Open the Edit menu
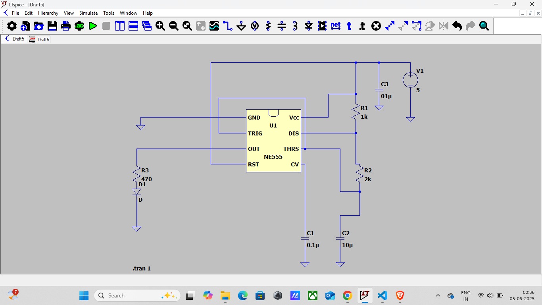542x305 pixels. pyautogui.click(x=29, y=13)
